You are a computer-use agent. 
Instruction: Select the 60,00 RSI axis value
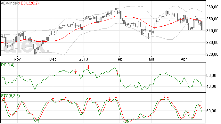[211, 76]
